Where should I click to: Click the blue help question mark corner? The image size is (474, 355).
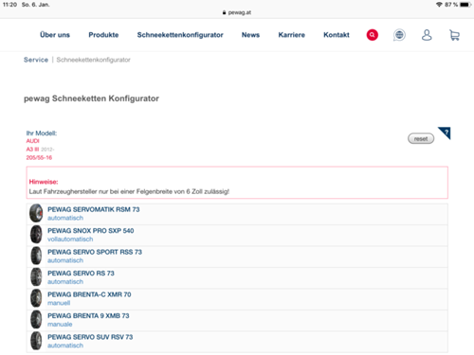point(446,133)
